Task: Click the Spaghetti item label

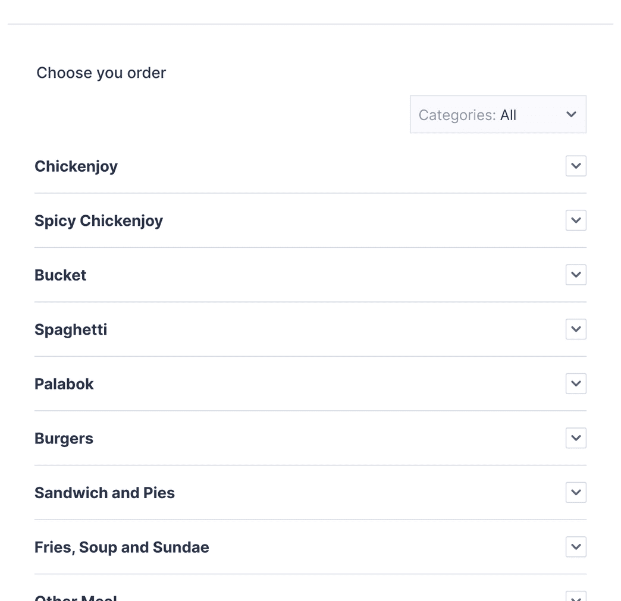Action: [x=71, y=329]
